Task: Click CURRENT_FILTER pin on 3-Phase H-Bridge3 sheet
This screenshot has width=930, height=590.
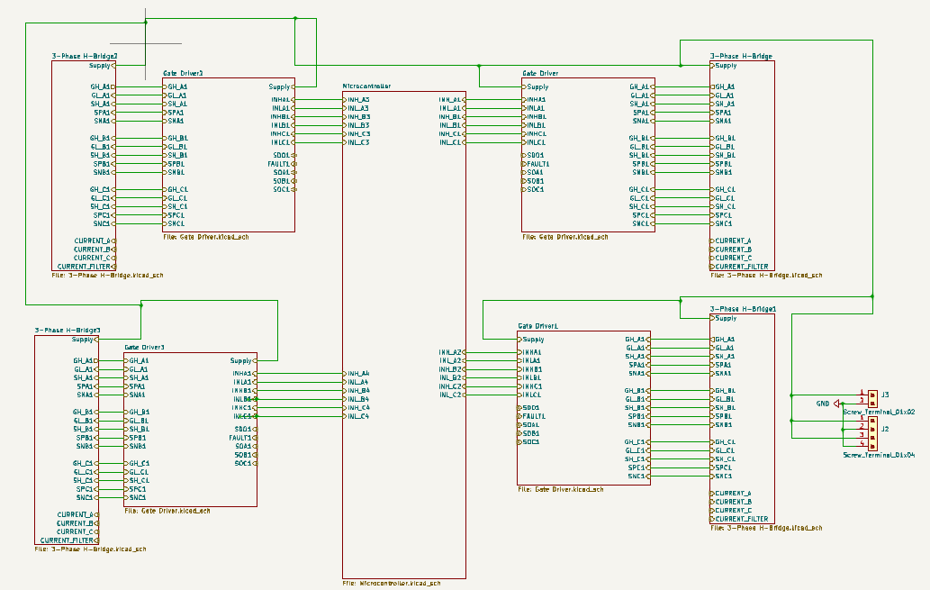Action: tap(69, 540)
